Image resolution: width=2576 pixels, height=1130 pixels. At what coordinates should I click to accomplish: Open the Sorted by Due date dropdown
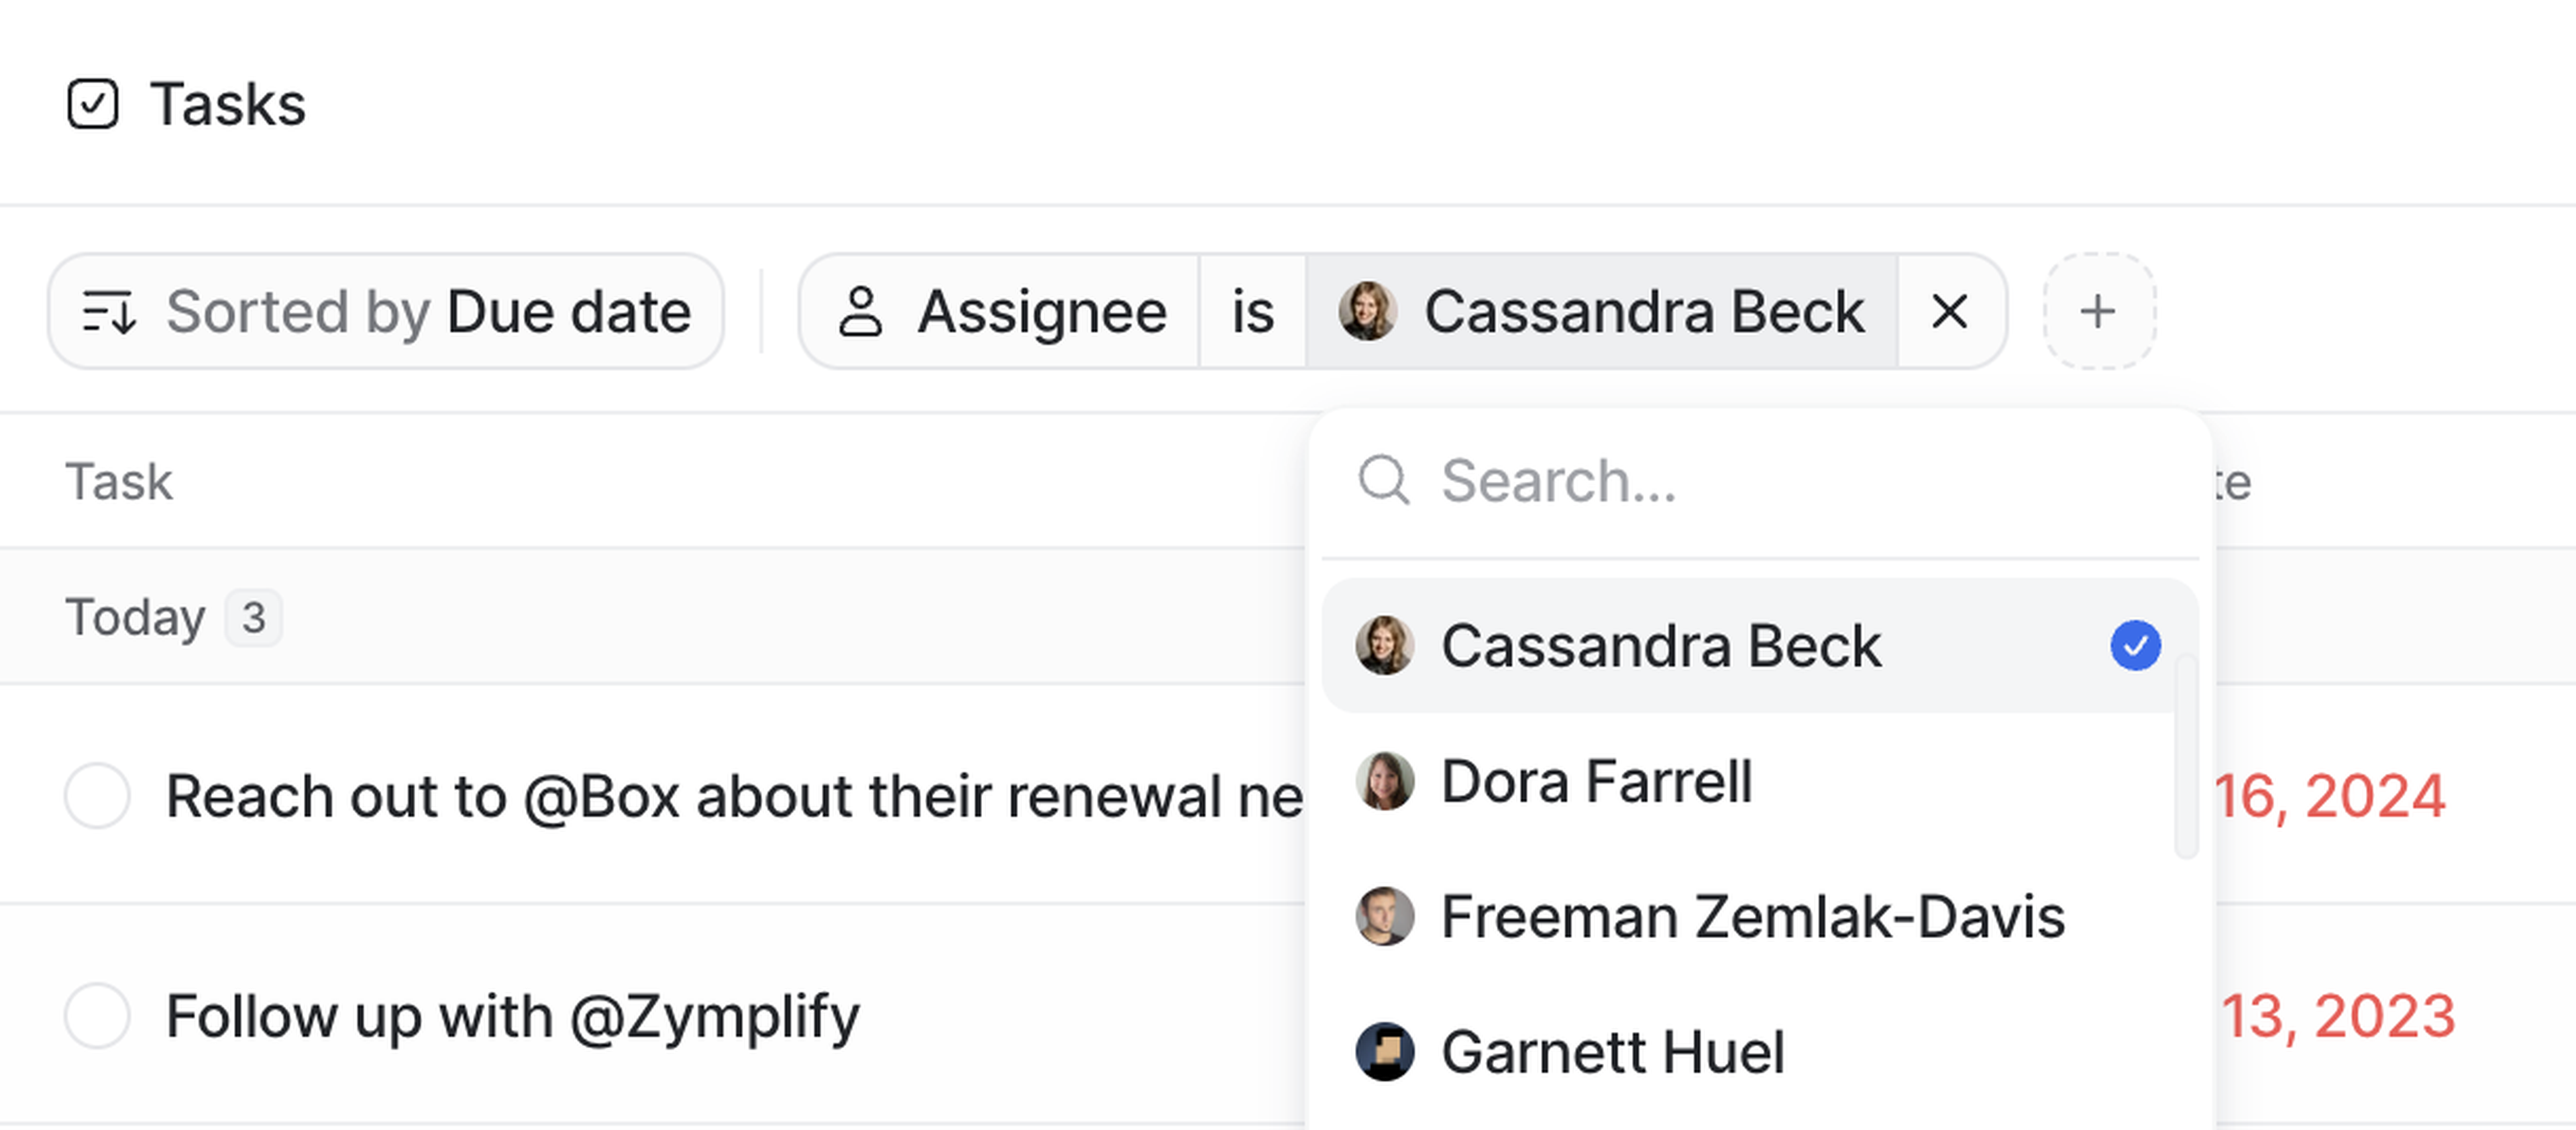[386, 312]
